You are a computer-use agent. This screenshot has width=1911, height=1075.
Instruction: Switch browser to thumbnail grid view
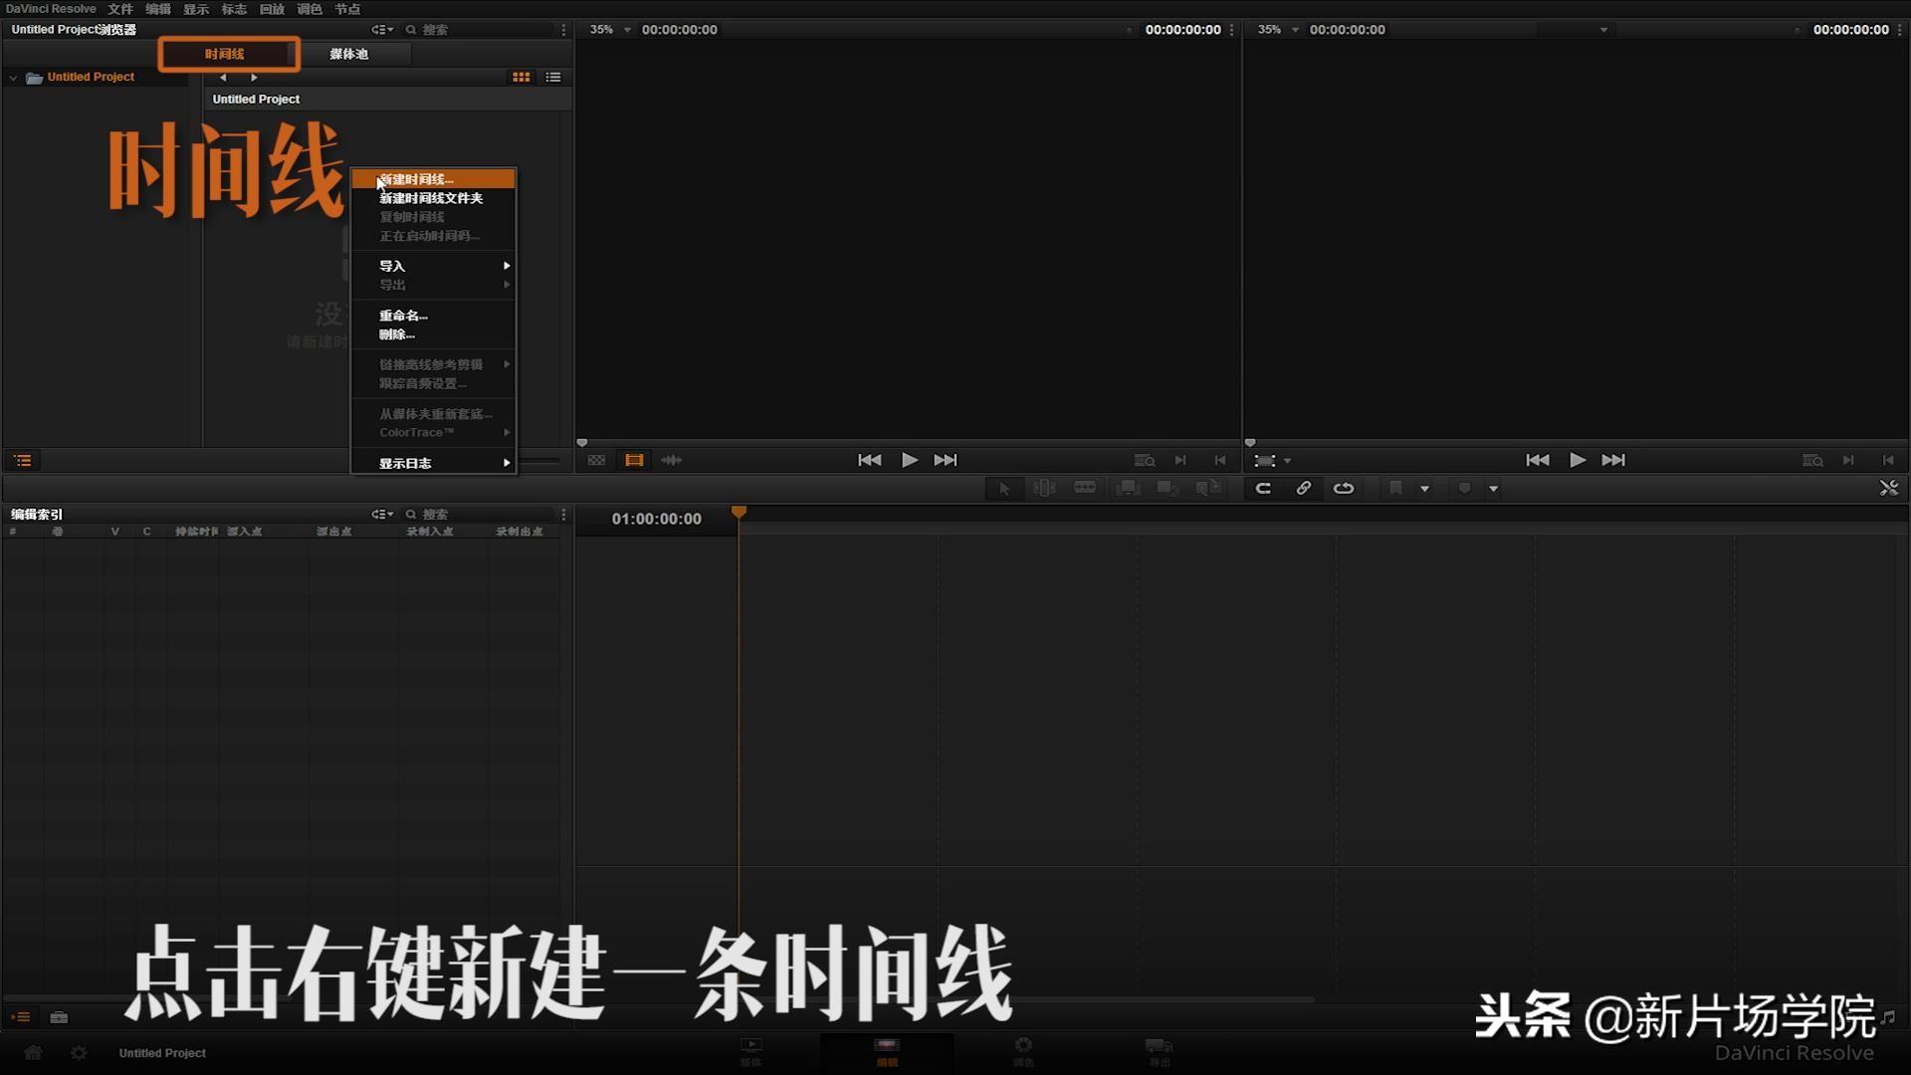click(521, 77)
